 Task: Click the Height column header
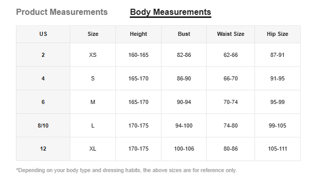click(x=139, y=34)
